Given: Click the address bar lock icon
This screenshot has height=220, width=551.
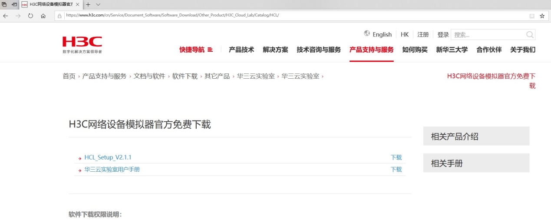Looking at the screenshot, I should (x=59, y=15).
